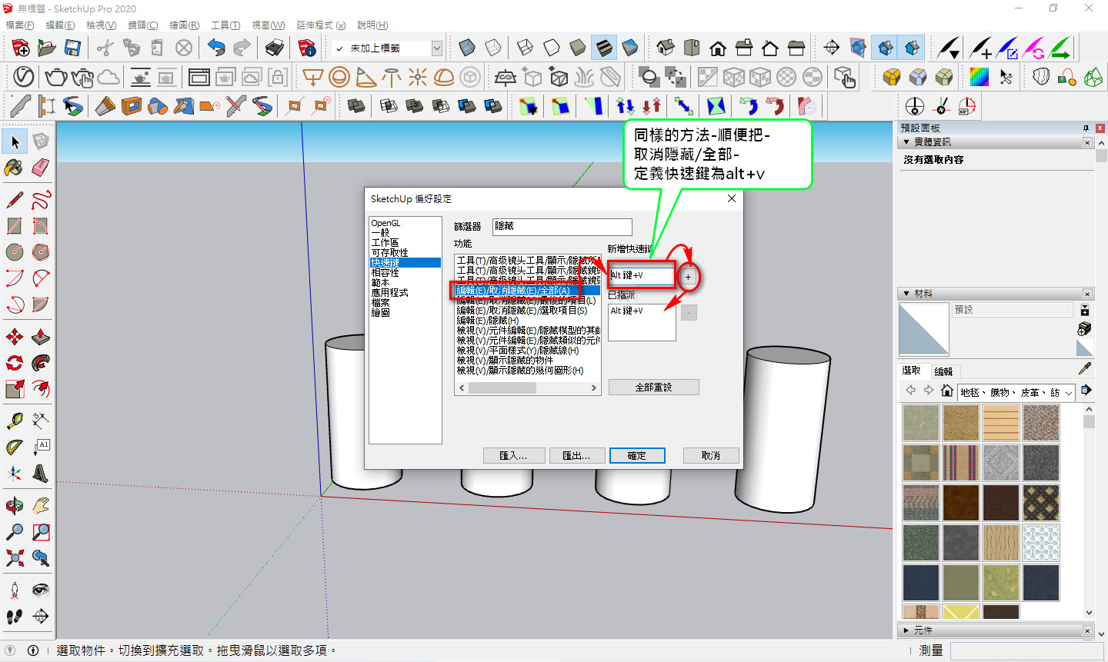Open the 檔案(F) menu

tap(20, 25)
